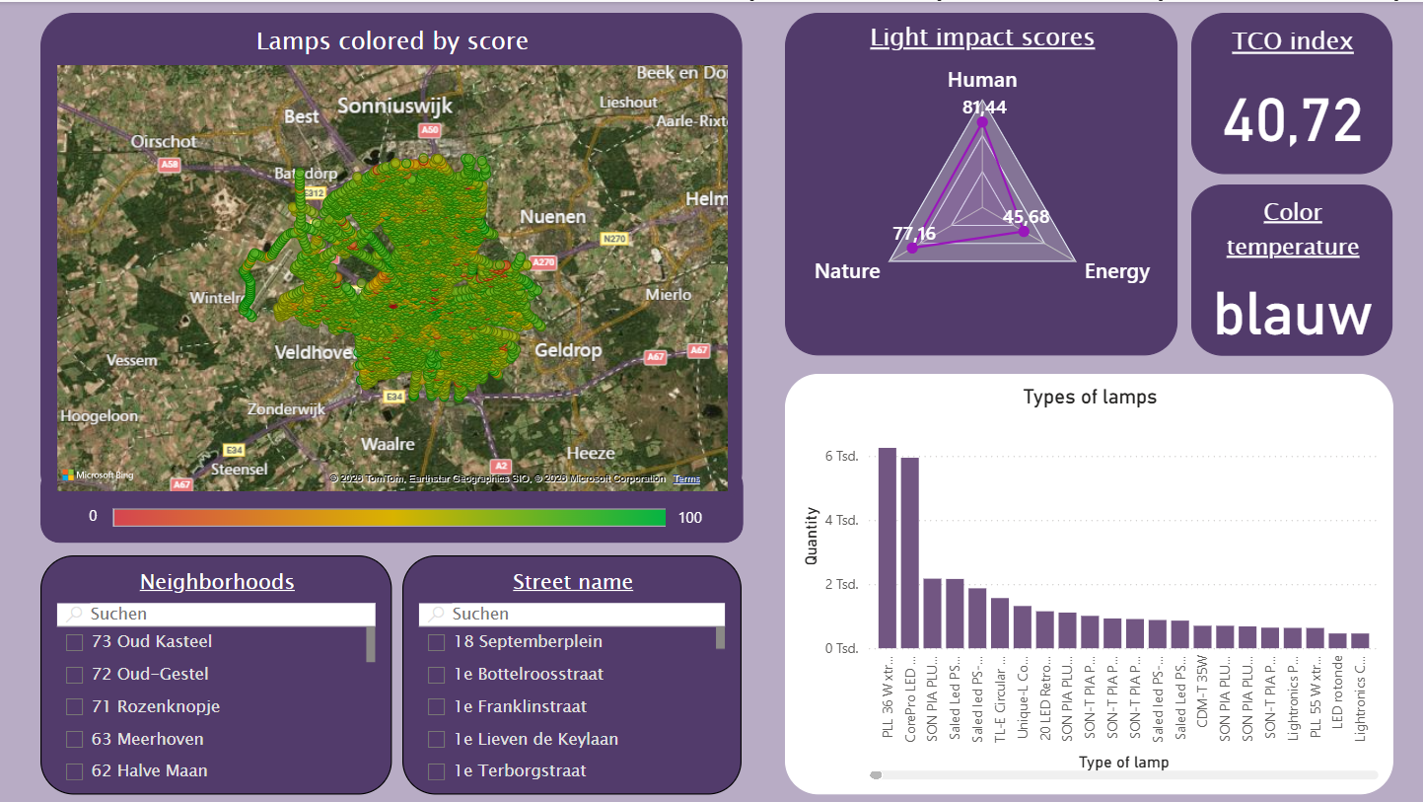The width and height of the screenshot is (1423, 802).
Task: Click the search magnifier icon in Neighborhoods panel
Action: (74, 614)
